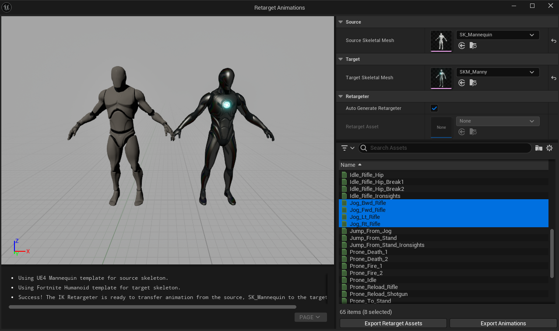
Task: Open asset picker folder sources icon
Action: (539, 148)
